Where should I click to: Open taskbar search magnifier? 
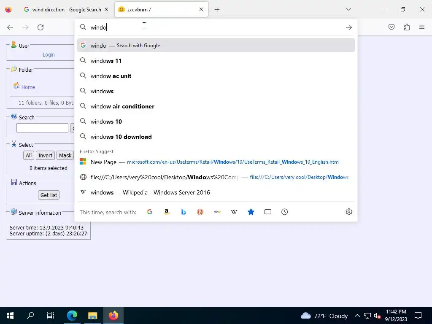point(30,316)
